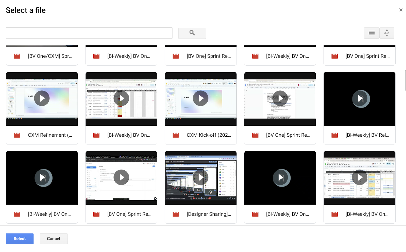406x252 pixels.
Task: Open the spreadsheet video in the bottom-right corner
Action: pyautogui.click(x=360, y=178)
